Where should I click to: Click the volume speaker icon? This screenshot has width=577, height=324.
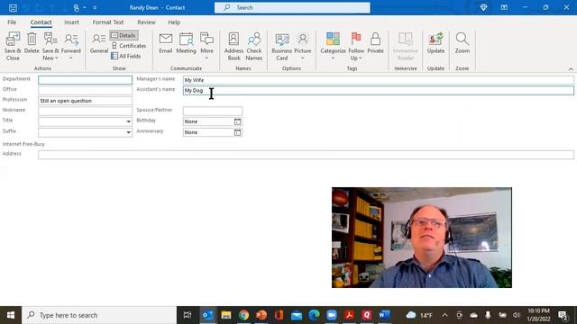pos(517,315)
